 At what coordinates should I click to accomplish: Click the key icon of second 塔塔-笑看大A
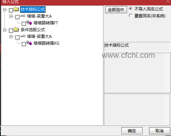pyautogui.click(x=23, y=36)
